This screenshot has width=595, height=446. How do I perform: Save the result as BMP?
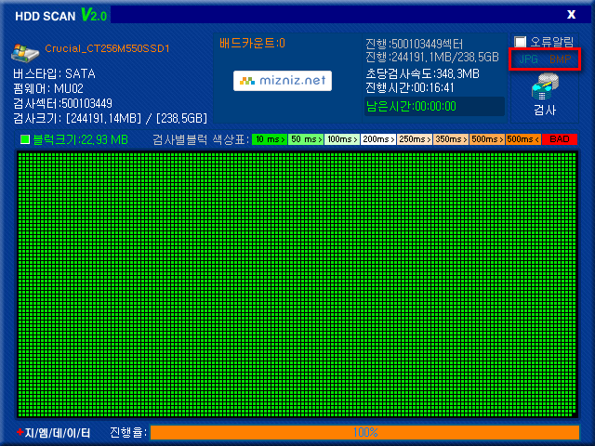[560, 59]
